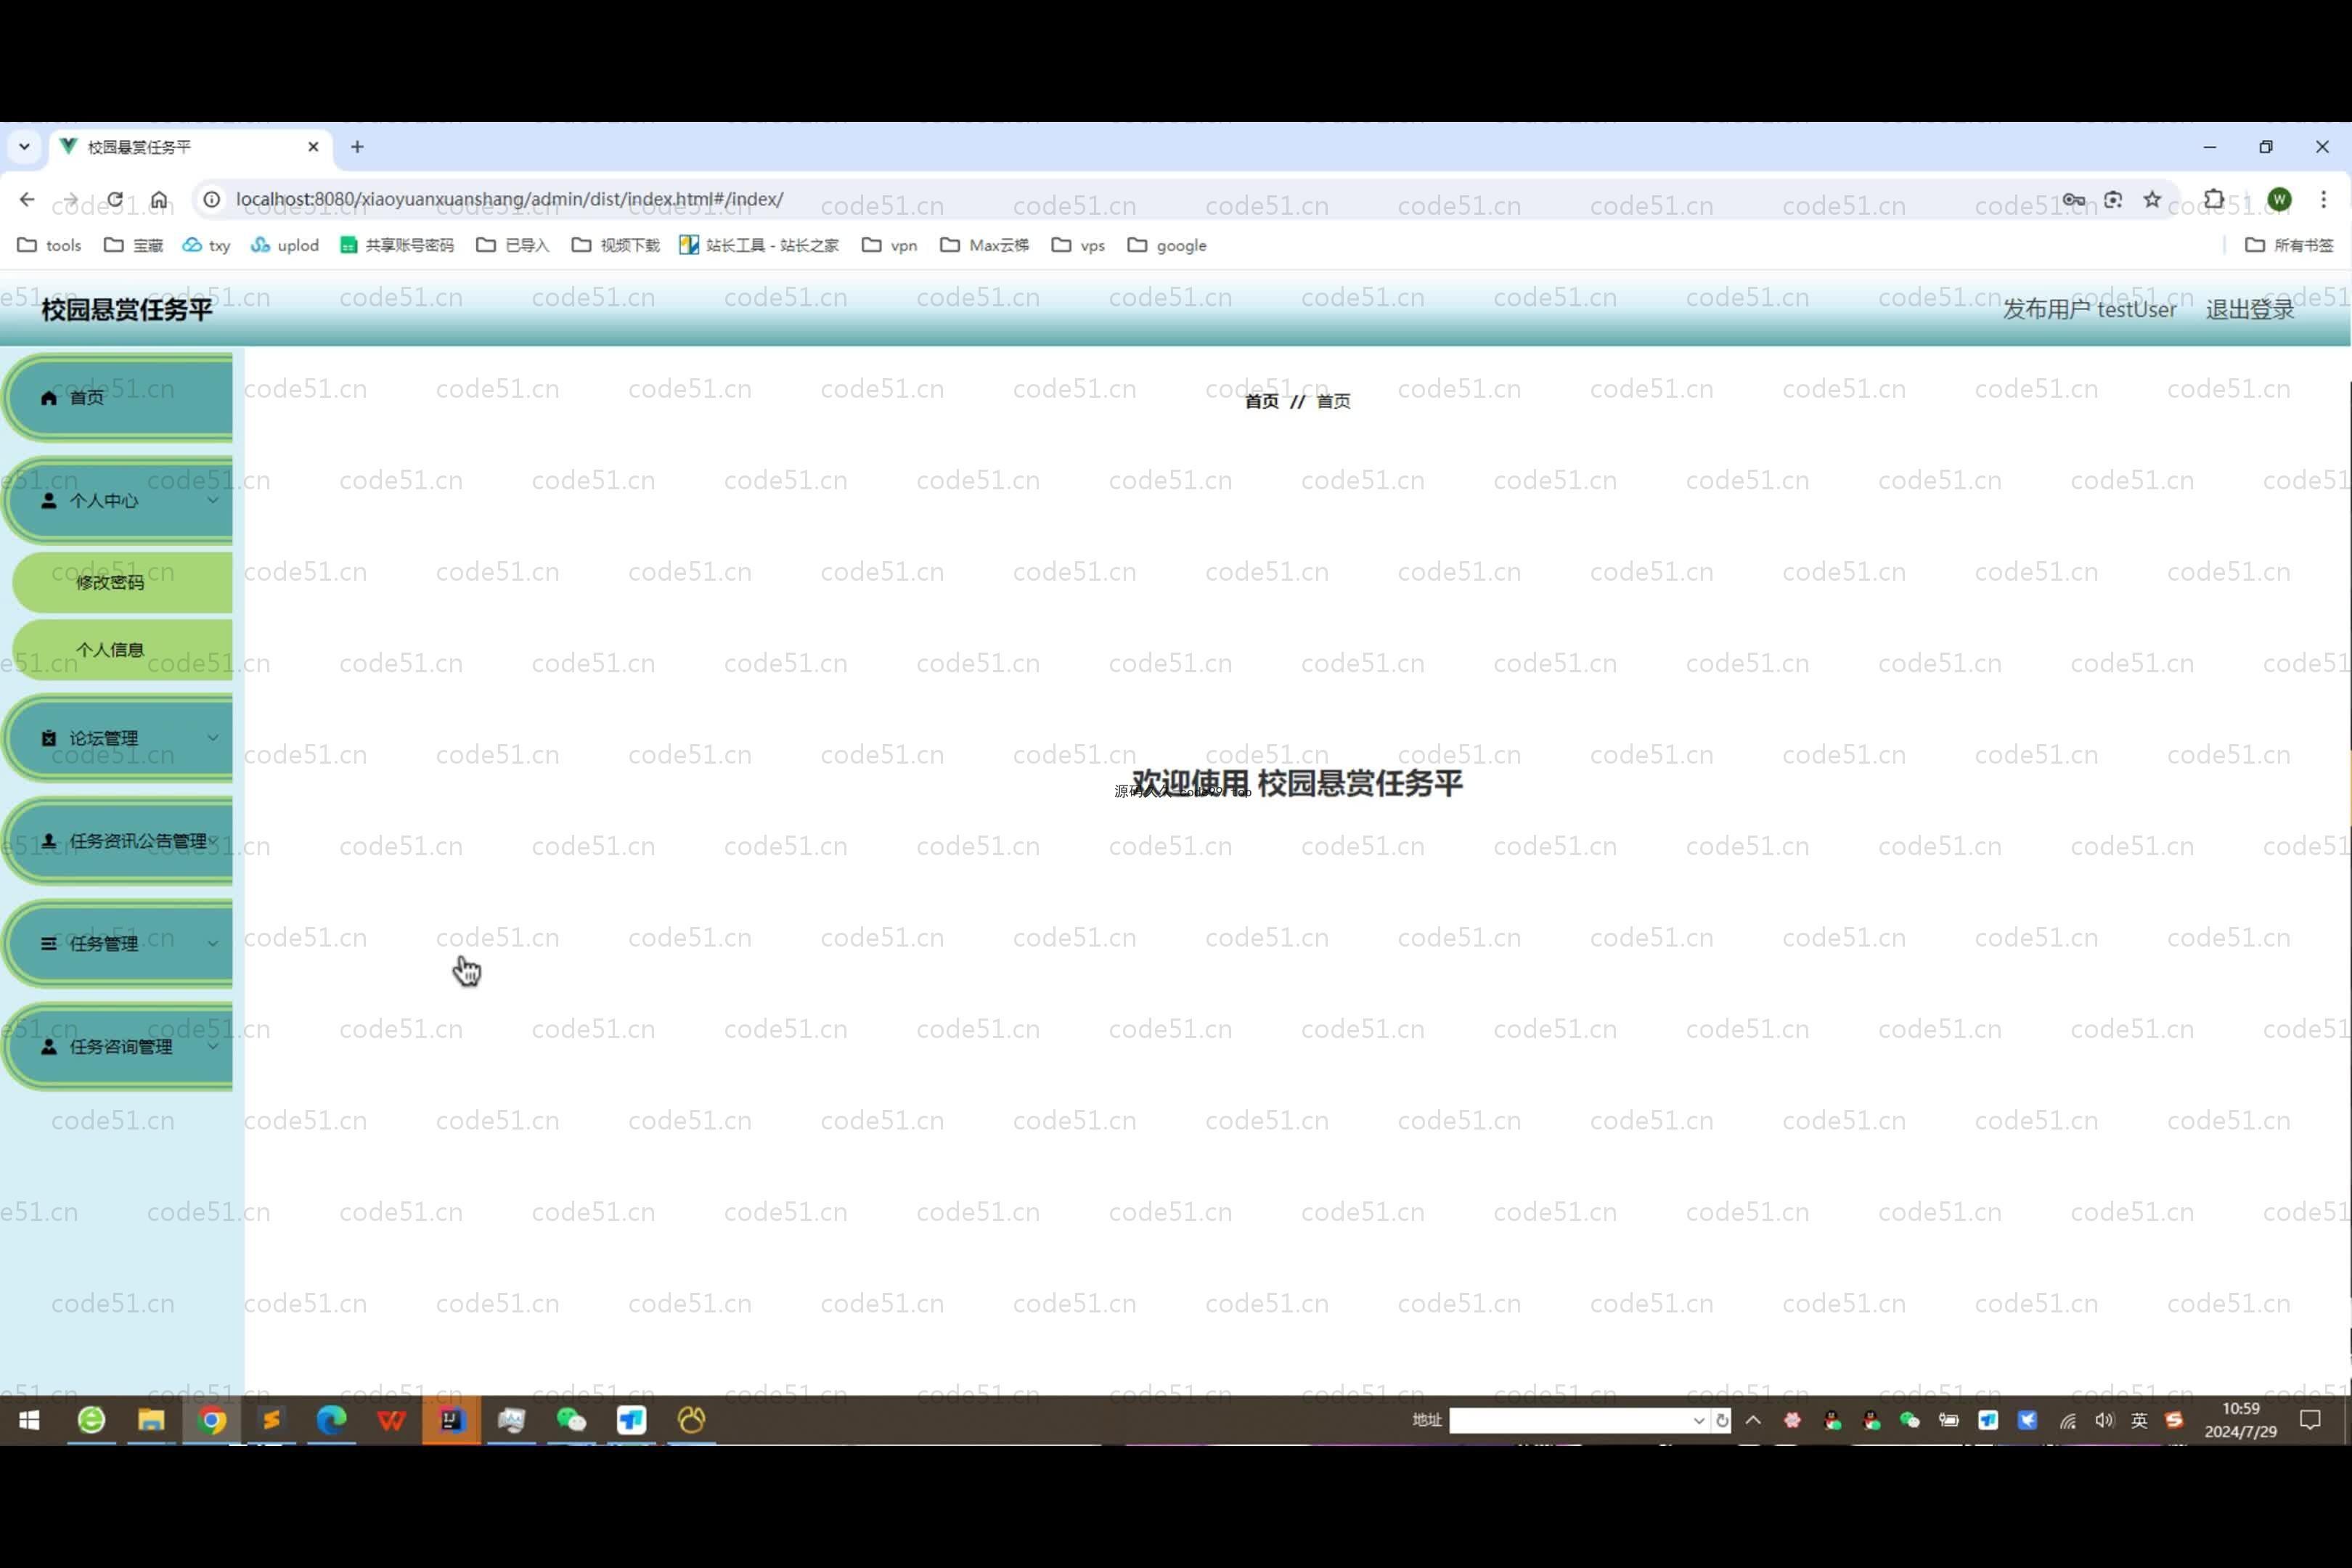This screenshot has height=1568, width=2352.
Task: Expand the 任务管理 menu chevron
Action: click(213, 943)
